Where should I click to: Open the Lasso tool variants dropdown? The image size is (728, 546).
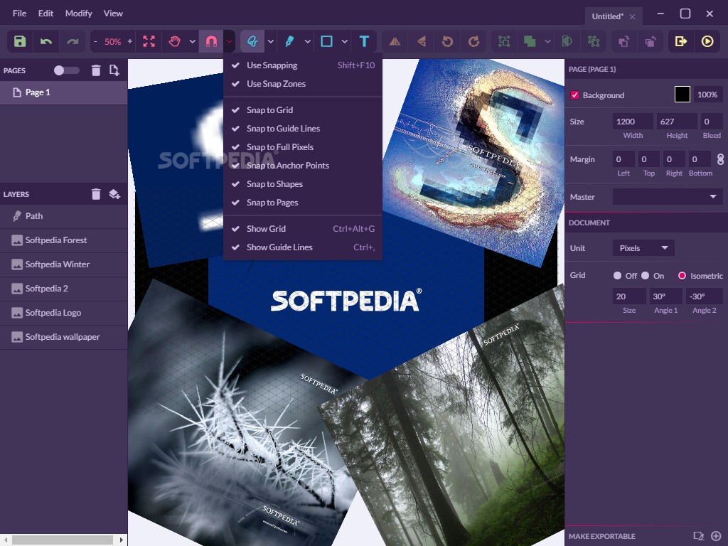pos(271,41)
